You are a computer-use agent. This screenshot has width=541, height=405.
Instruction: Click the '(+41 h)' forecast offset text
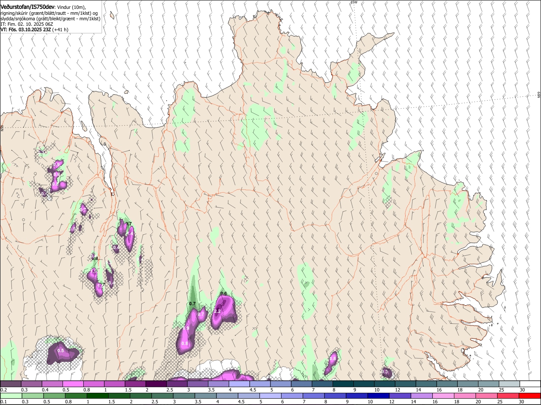coord(60,30)
